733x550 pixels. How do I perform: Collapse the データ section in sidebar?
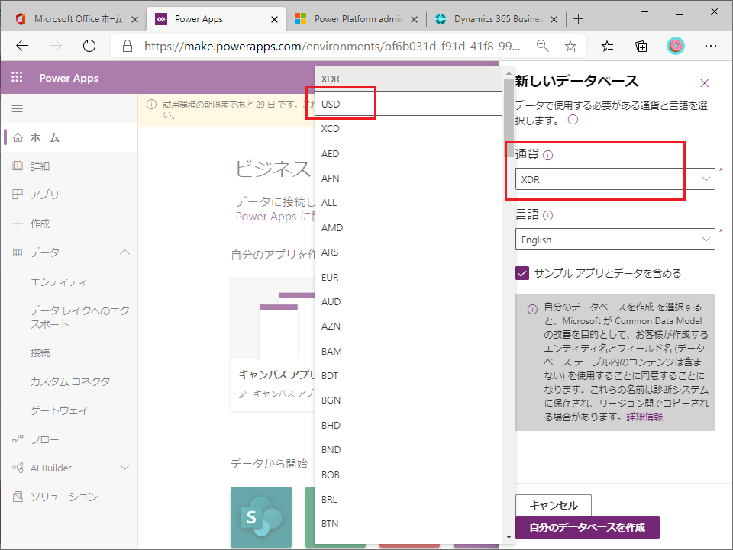(x=124, y=252)
